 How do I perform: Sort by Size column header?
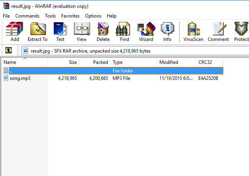point(63,62)
